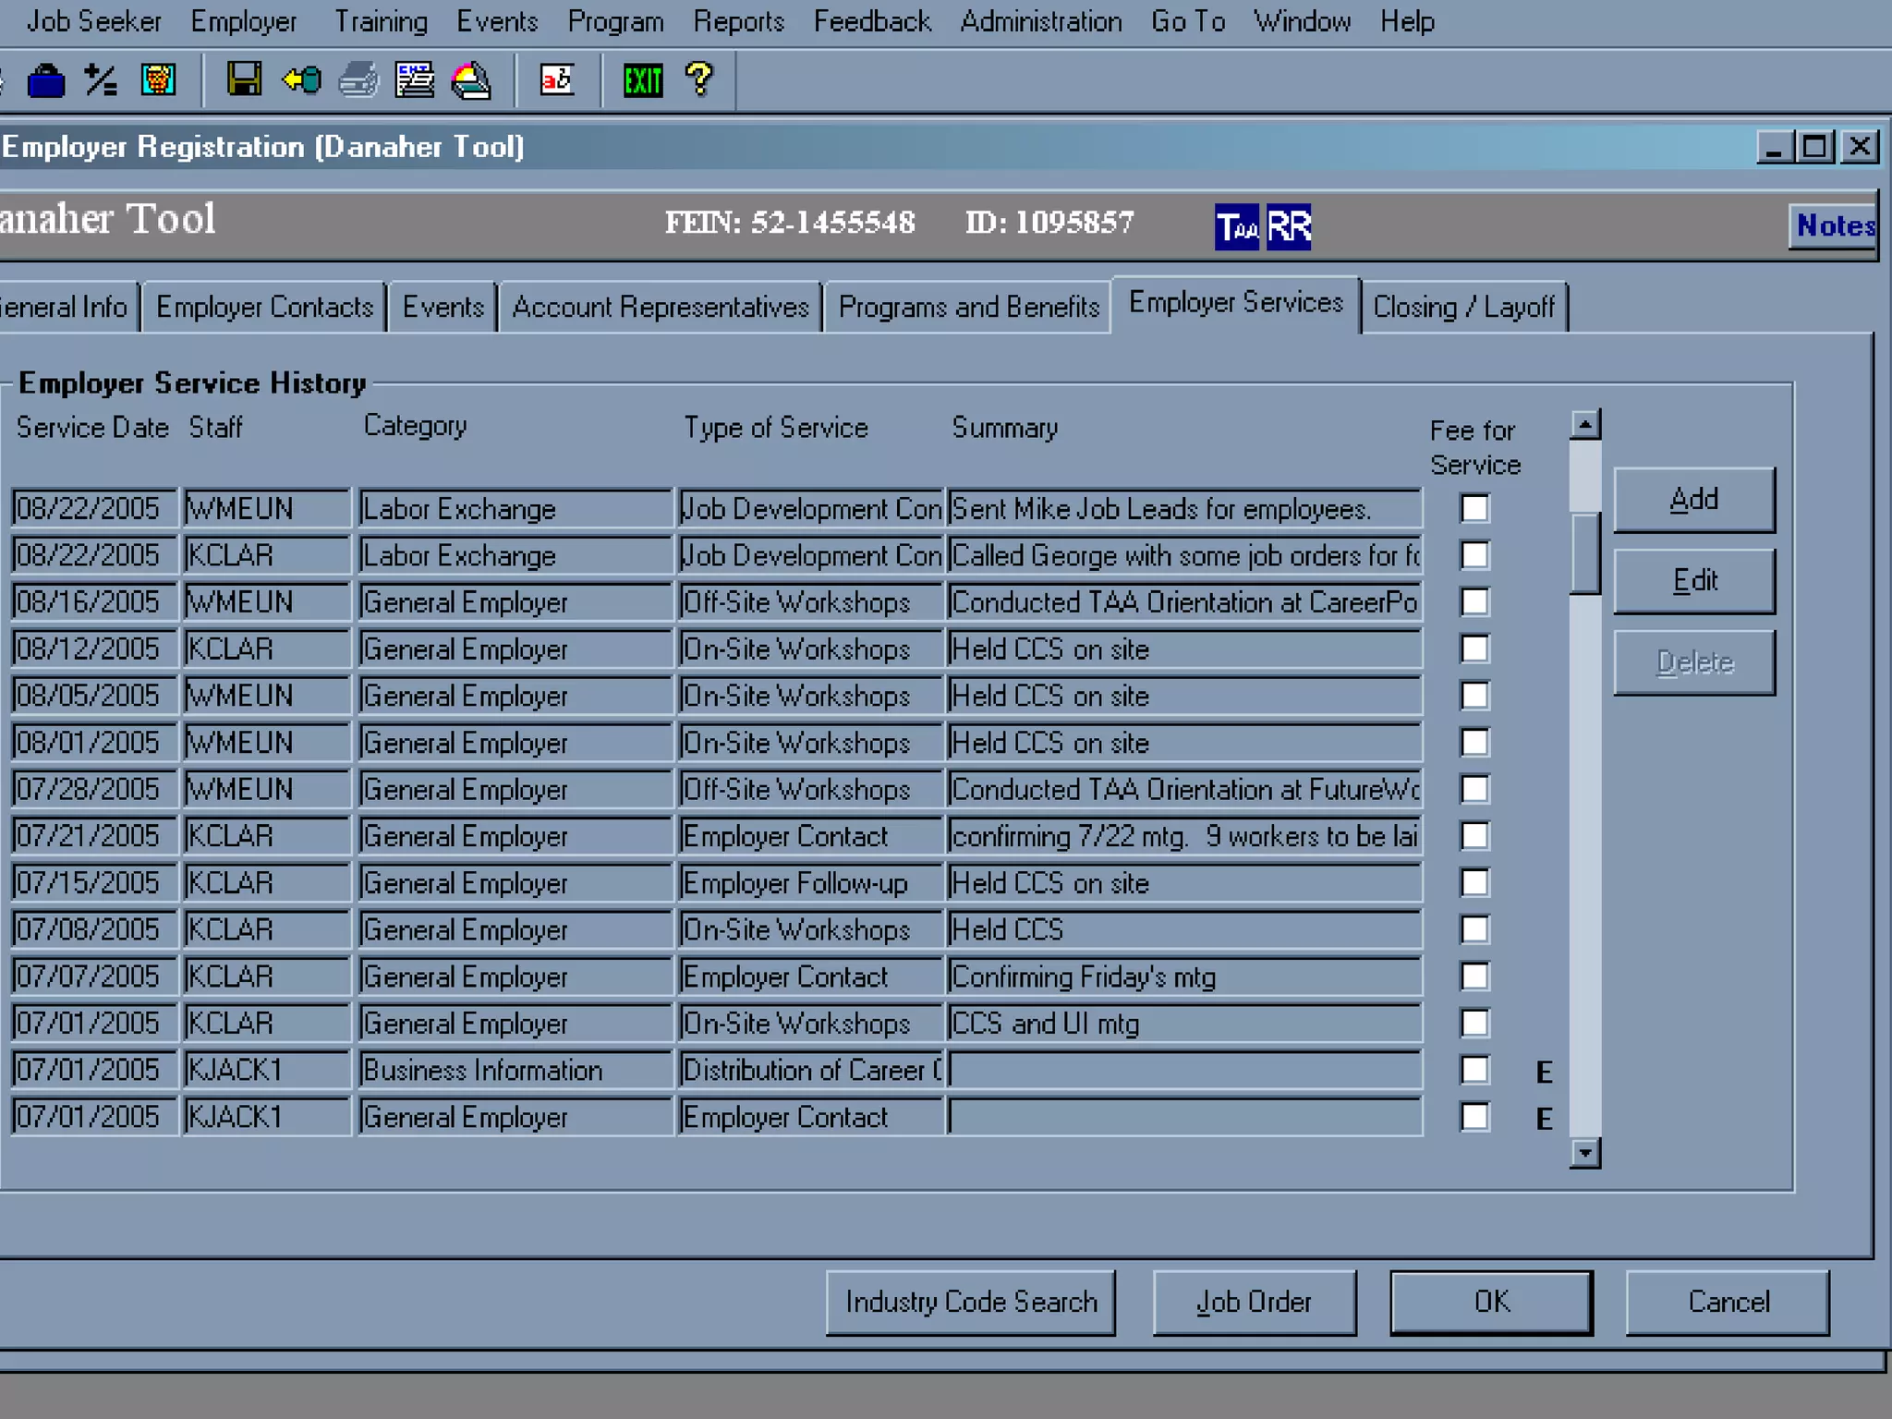The width and height of the screenshot is (1892, 1419).
Task: Click scroll-down arrow of service history list
Action: (1585, 1153)
